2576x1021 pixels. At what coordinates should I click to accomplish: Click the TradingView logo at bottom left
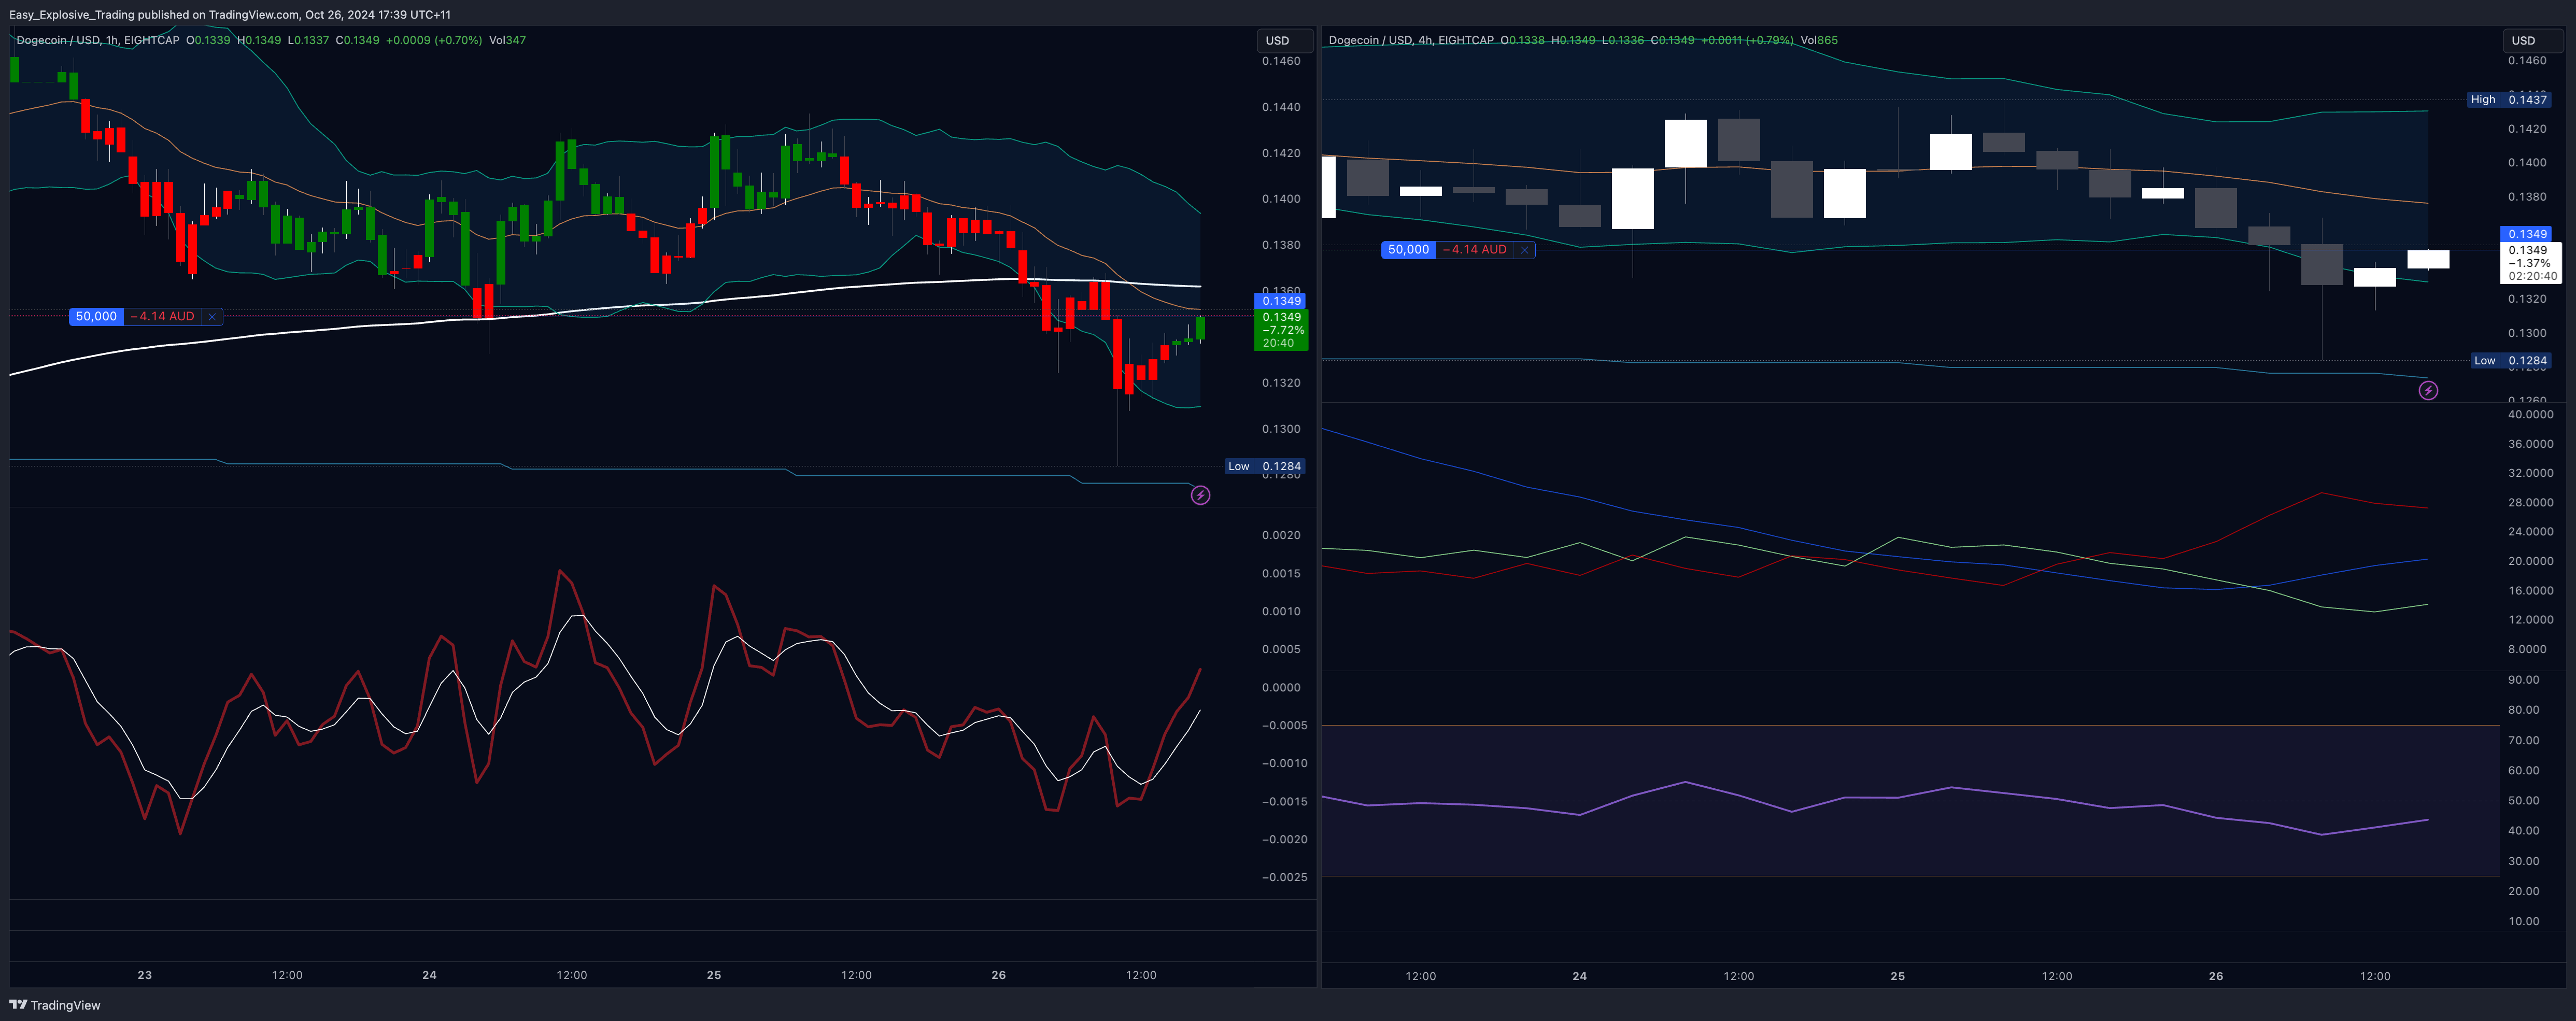tap(55, 1005)
